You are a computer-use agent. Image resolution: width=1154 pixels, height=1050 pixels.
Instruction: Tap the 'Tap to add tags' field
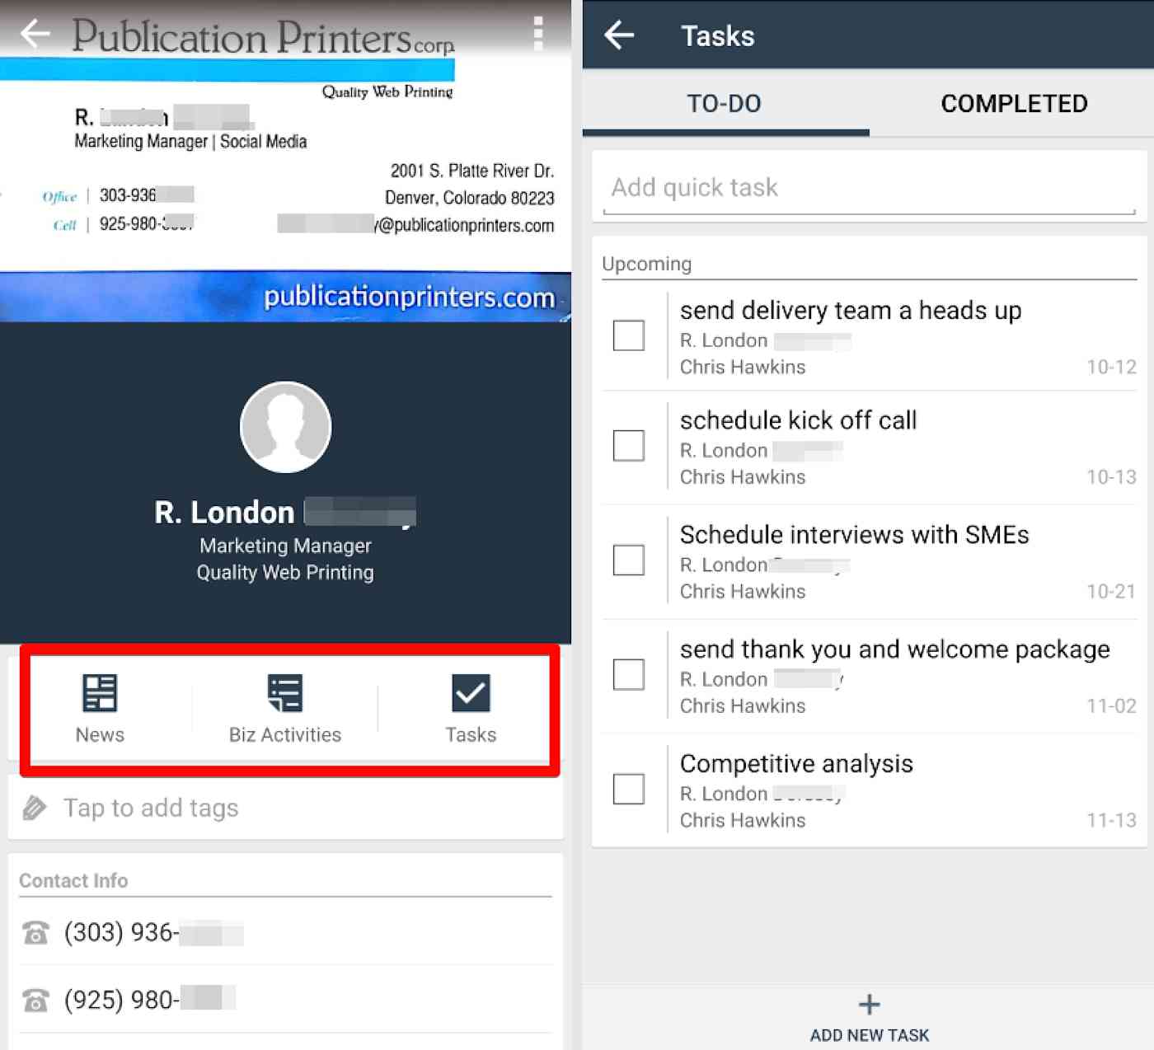[x=285, y=808]
